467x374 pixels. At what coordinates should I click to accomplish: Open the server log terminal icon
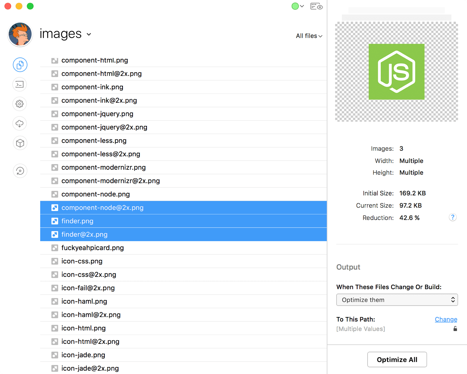pyautogui.click(x=20, y=85)
